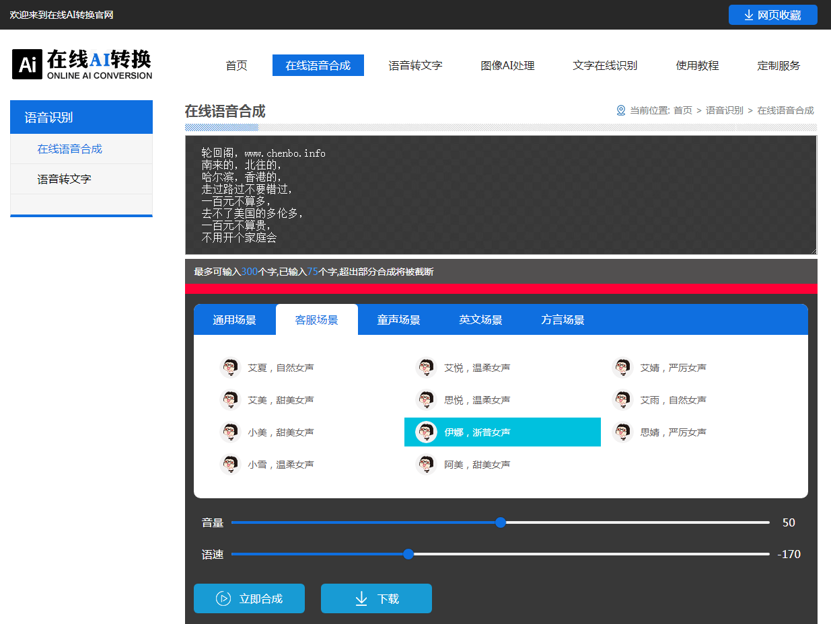This screenshot has width=831, height=624.
Task: Click the avatar icon beside 艾夏
Action: pyautogui.click(x=230, y=368)
